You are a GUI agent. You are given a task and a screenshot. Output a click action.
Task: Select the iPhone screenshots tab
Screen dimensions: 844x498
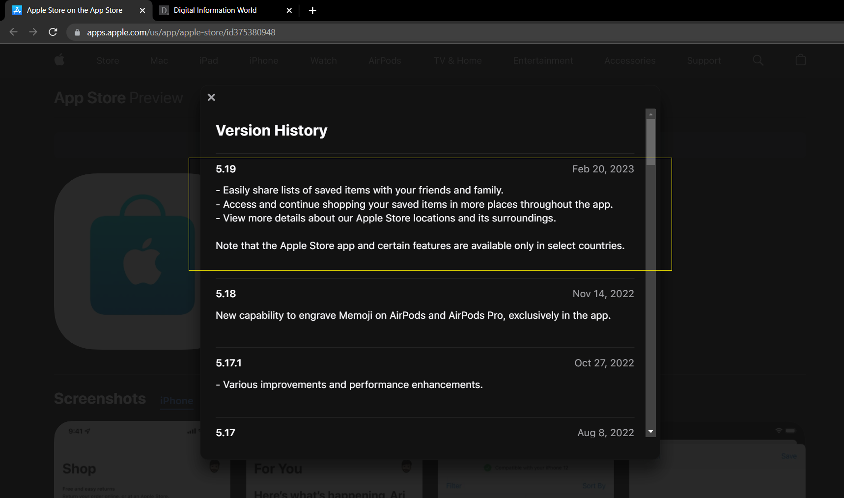click(x=177, y=401)
